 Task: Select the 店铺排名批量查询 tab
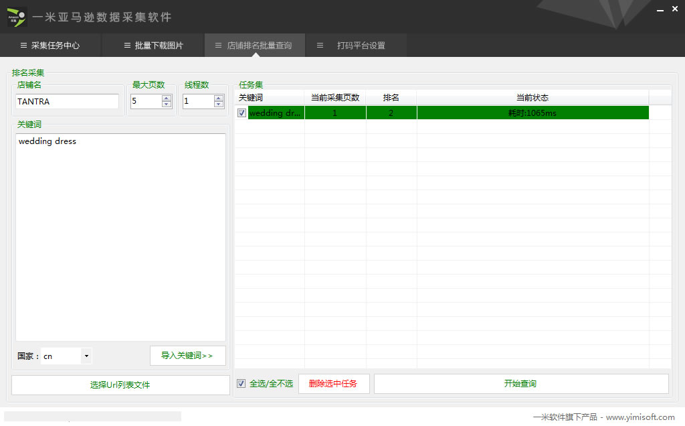click(x=254, y=46)
